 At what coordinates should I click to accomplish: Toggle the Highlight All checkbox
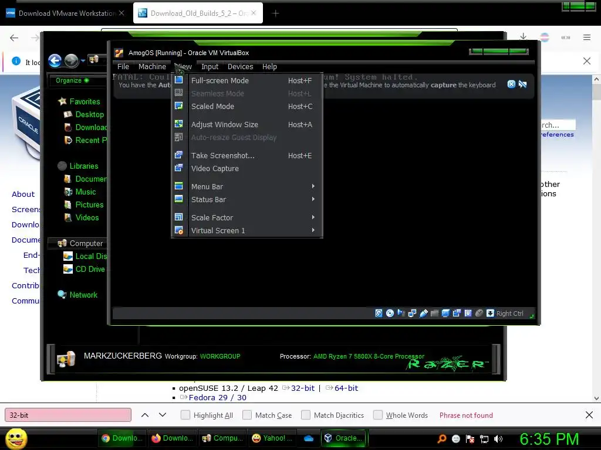click(x=185, y=415)
